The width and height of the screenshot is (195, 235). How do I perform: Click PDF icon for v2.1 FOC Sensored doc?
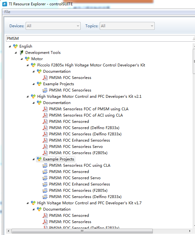[45, 122]
